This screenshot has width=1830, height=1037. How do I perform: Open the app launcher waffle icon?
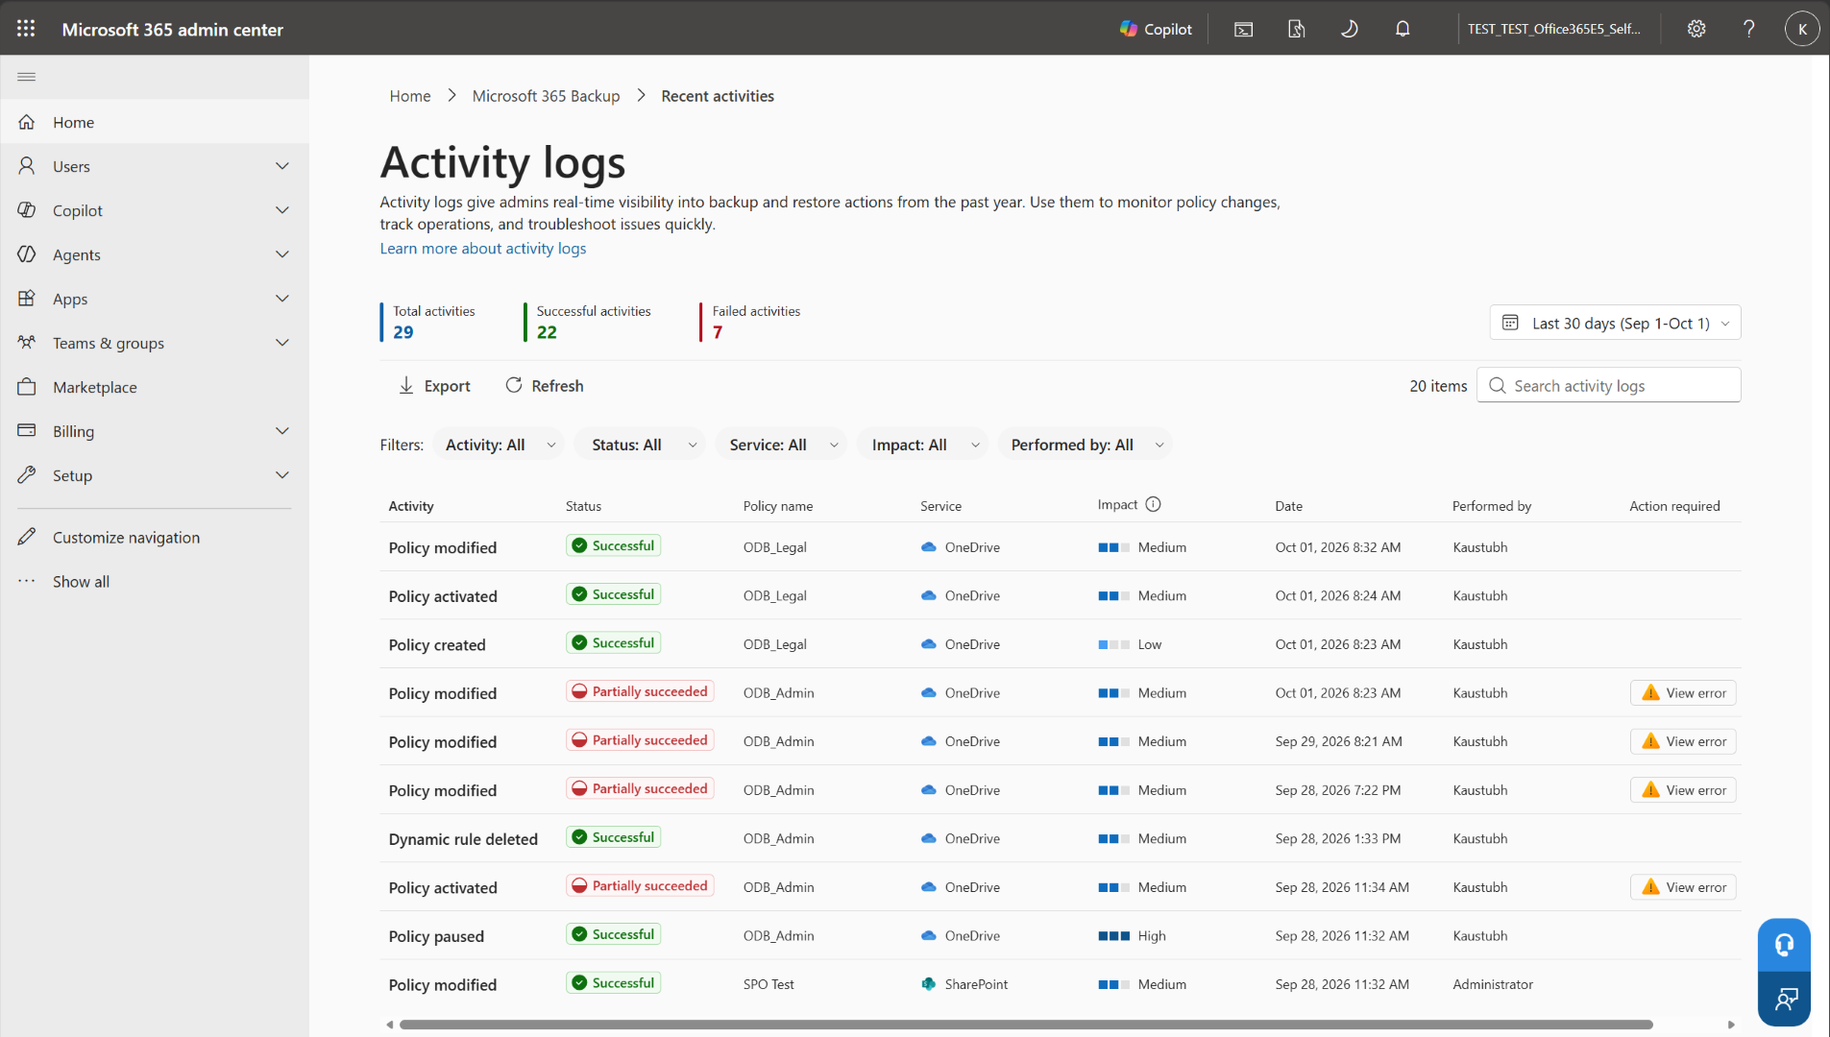[x=26, y=29]
